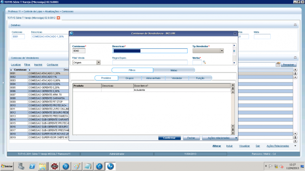Image resolution: width=305 pixels, height=171 pixels.
Task: Jump to top of product grid
Action: pos(233,85)
